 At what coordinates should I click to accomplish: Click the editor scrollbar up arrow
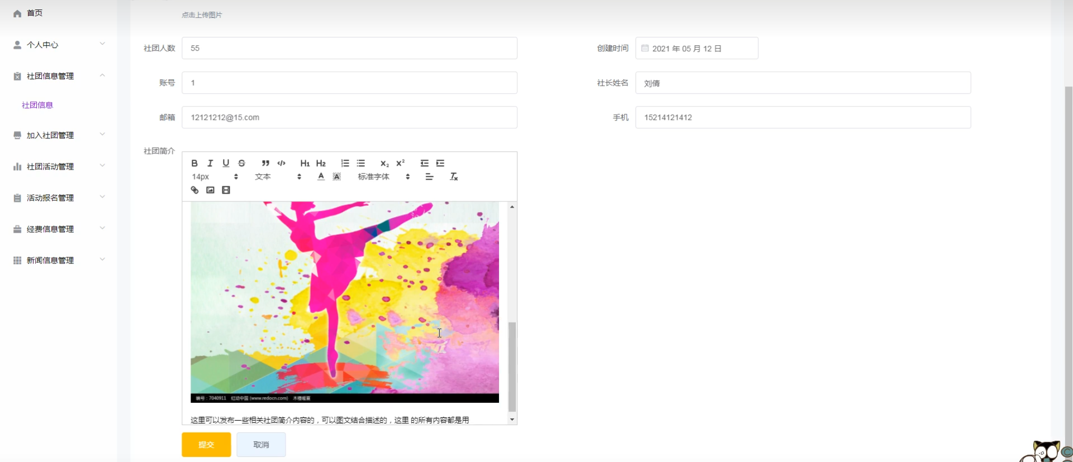pos(512,207)
